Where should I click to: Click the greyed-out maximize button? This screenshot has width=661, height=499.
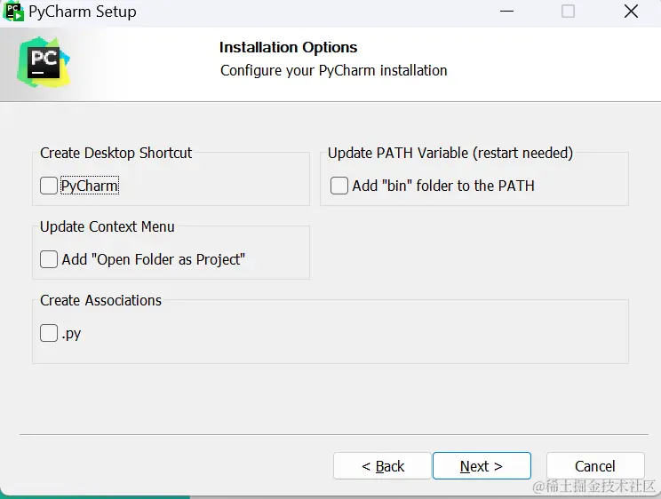point(568,12)
